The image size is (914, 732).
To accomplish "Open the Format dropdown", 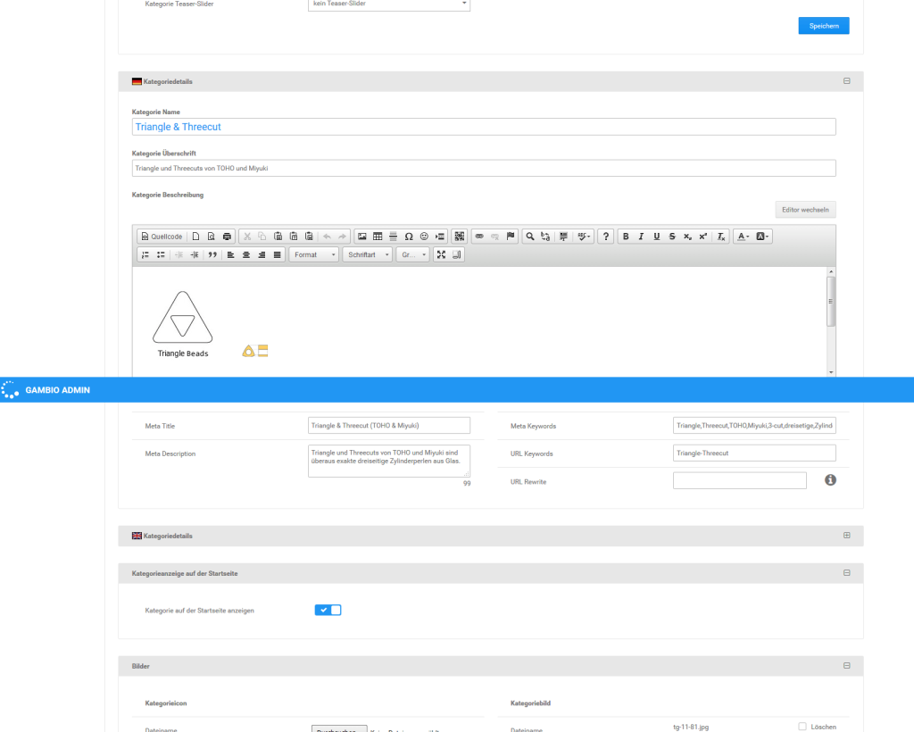I will tap(314, 254).
